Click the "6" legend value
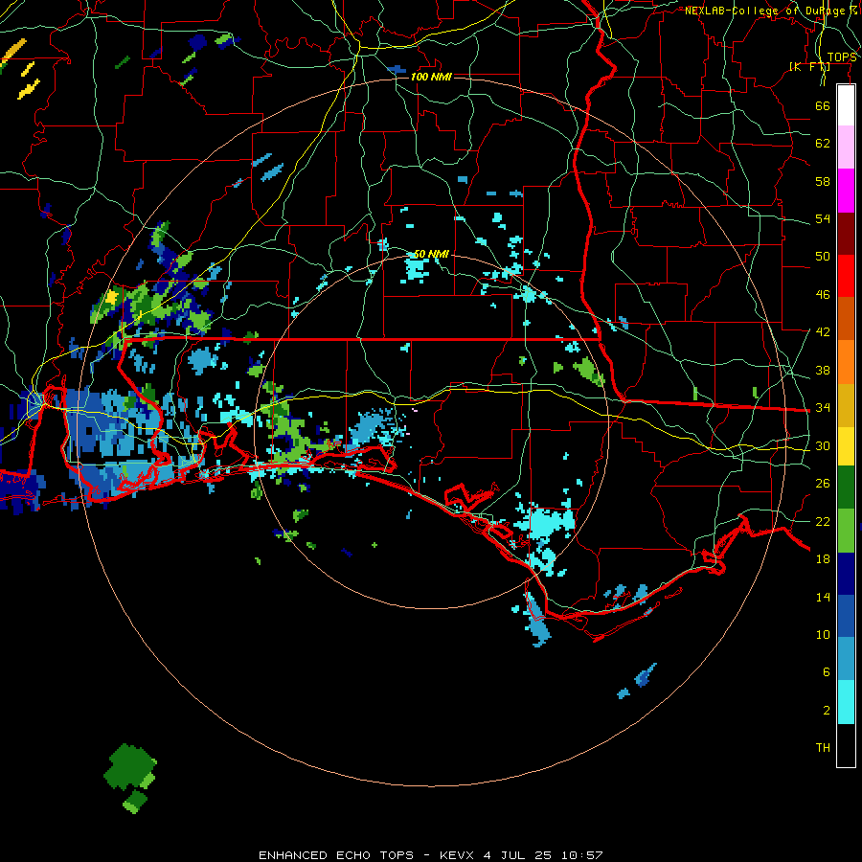 (x=827, y=672)
